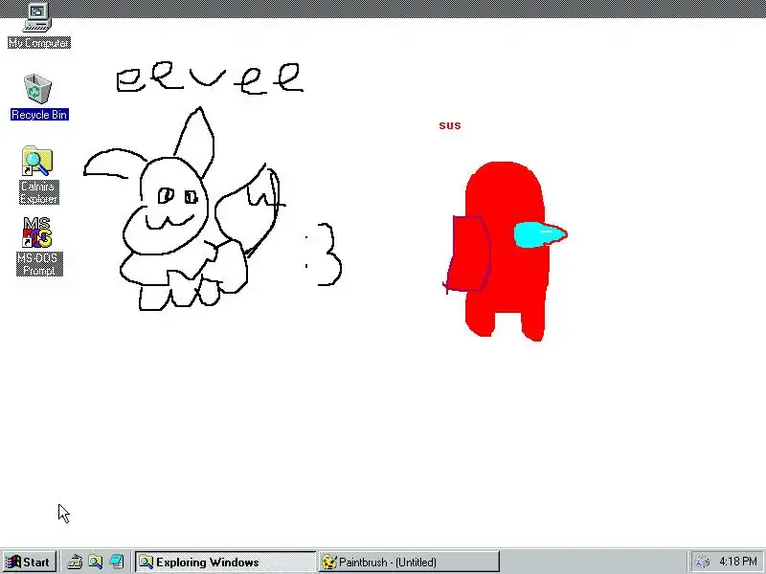
Task: Click the cyan notepad quick launch icon
Action: (x=116, y=562)
